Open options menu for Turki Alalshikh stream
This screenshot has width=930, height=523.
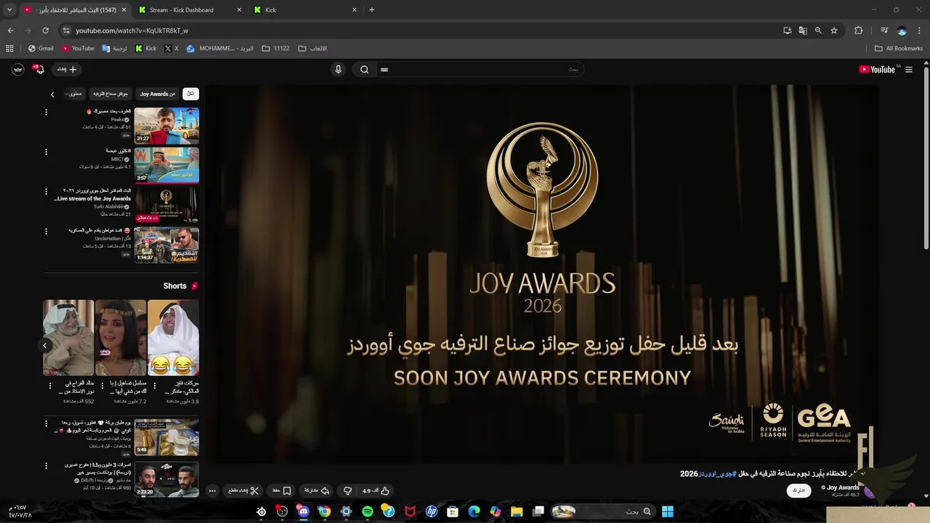click(x=46, y=192)
